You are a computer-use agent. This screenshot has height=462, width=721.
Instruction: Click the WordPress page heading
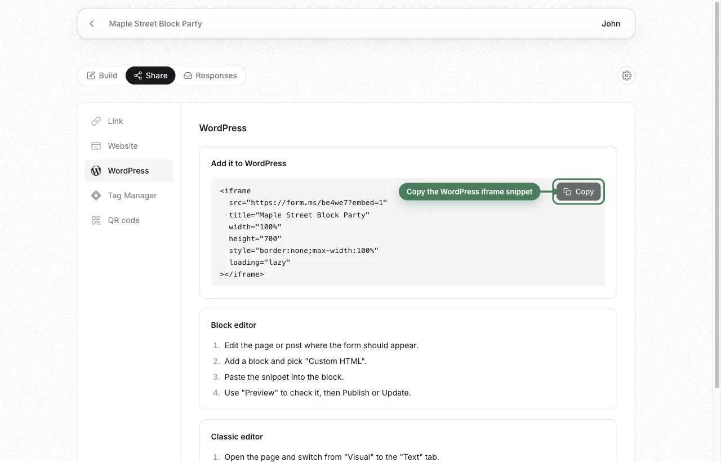point(223,128)
